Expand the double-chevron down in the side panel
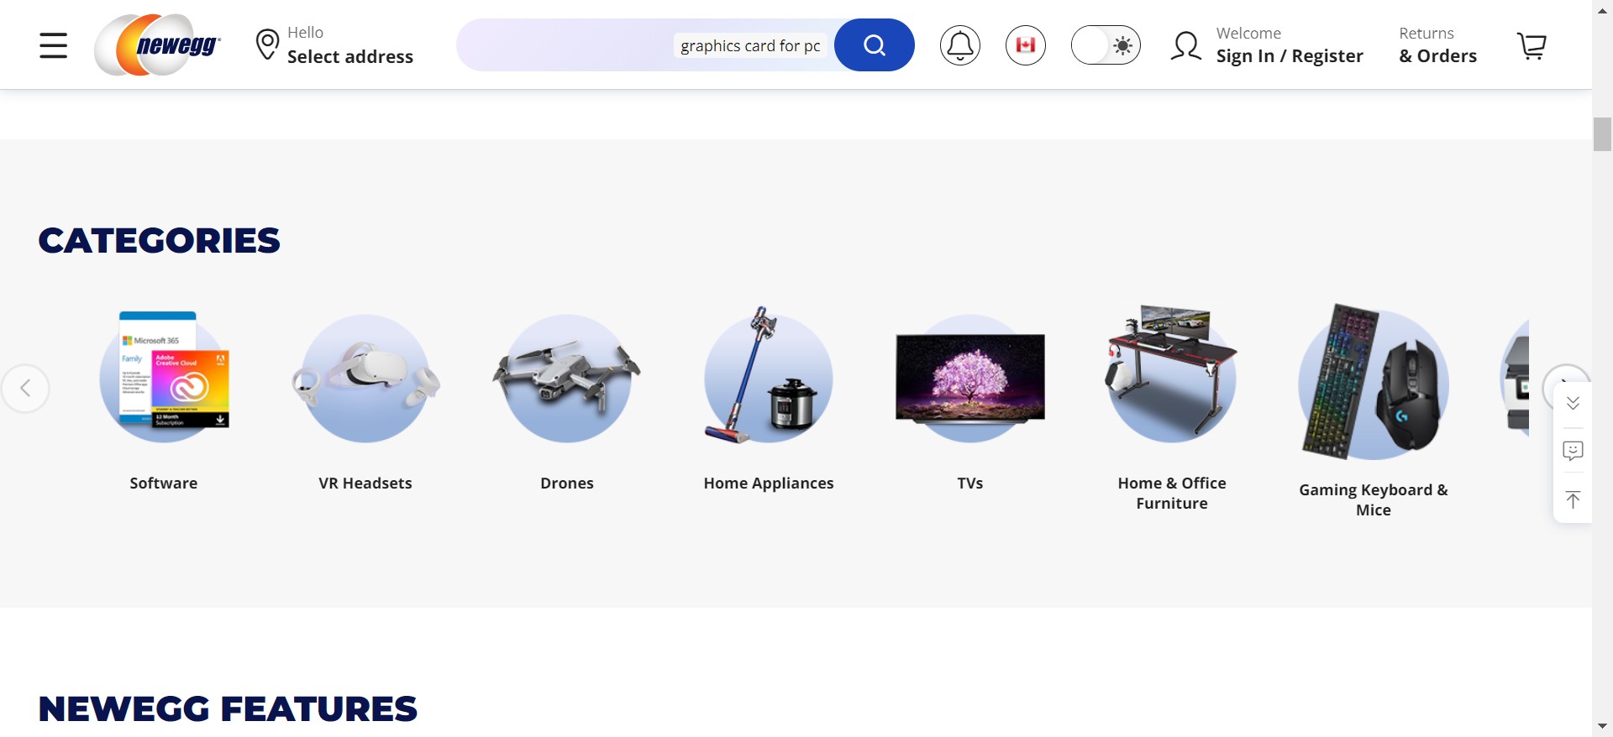Viewport: 1613px width, 737px height. 1573,404
